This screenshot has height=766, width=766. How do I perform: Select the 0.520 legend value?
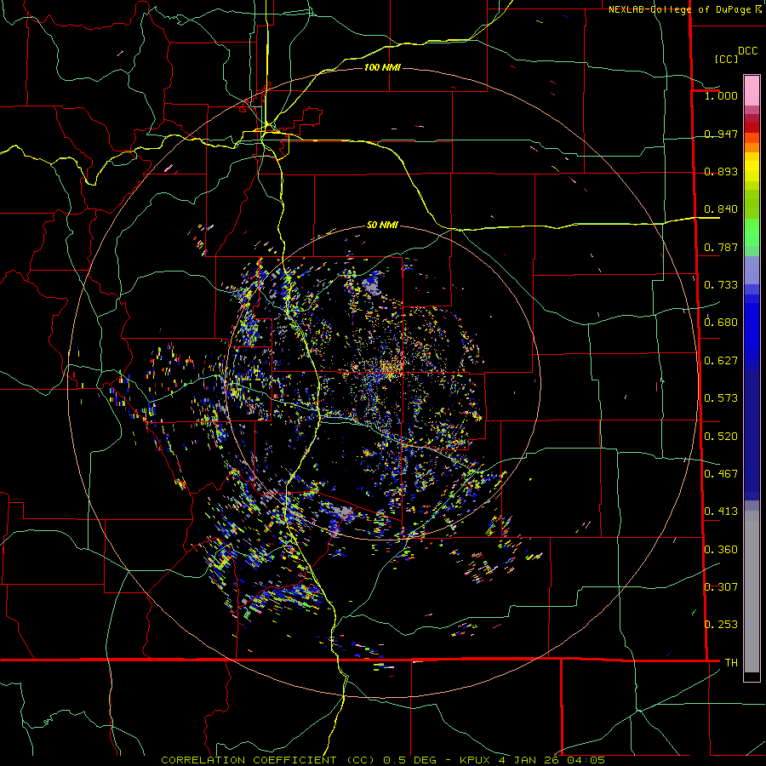tap(721, 437)
